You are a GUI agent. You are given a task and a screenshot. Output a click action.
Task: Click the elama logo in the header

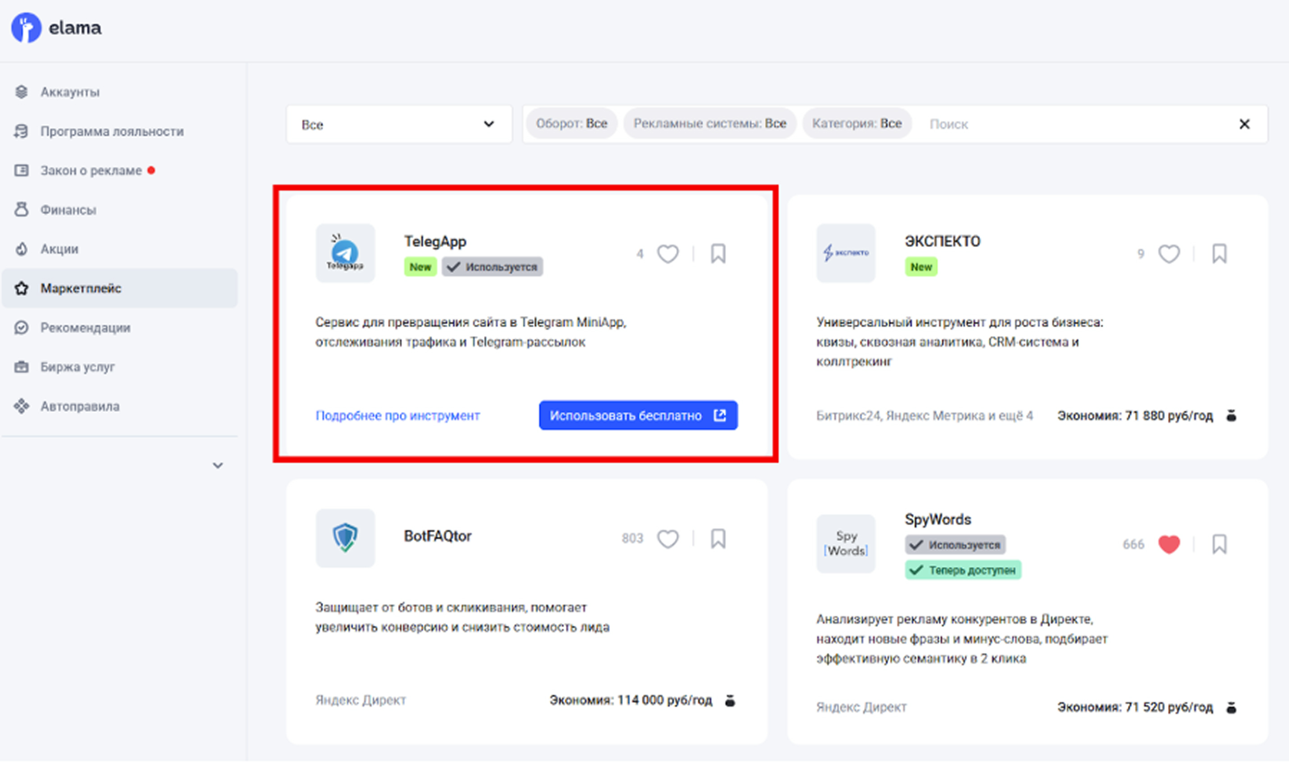tap(57, 27)
